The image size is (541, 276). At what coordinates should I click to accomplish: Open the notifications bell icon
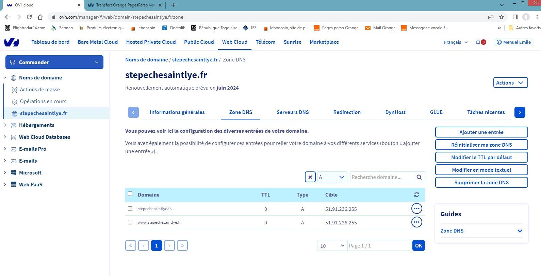coord(478,42)
